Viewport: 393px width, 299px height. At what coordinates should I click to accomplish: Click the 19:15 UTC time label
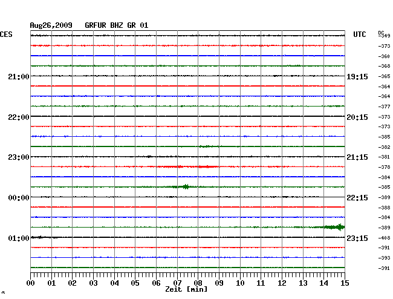(x=357, y=76)
